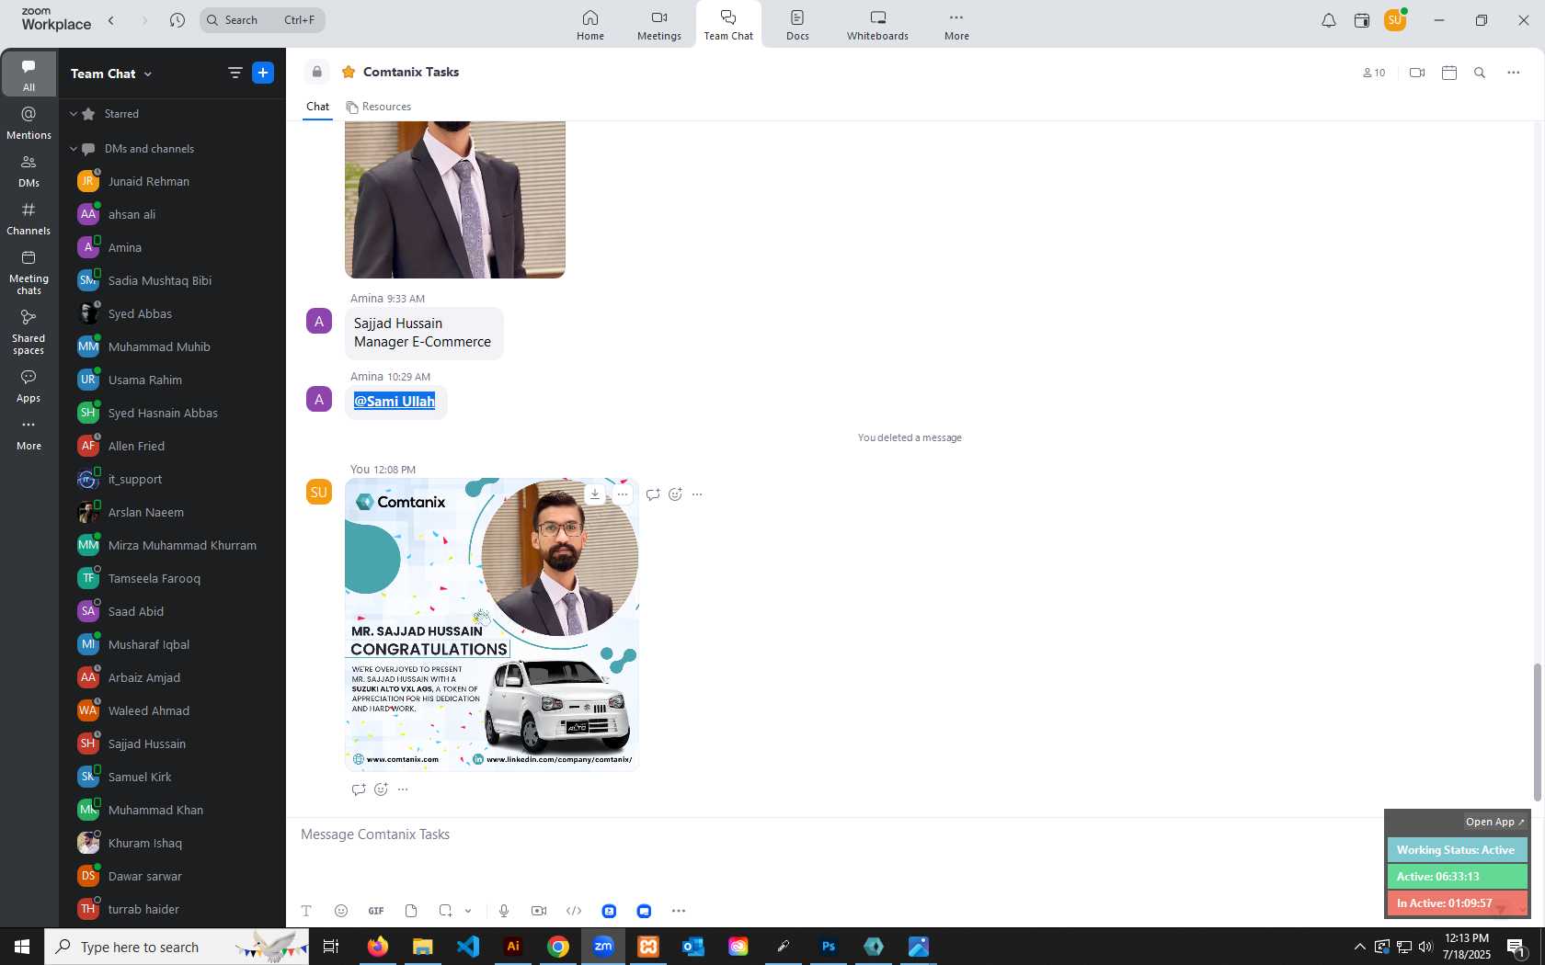Screen dimensions: 1545x965
Task: Attach a file to the message
Action: click(x=411, y=911)
